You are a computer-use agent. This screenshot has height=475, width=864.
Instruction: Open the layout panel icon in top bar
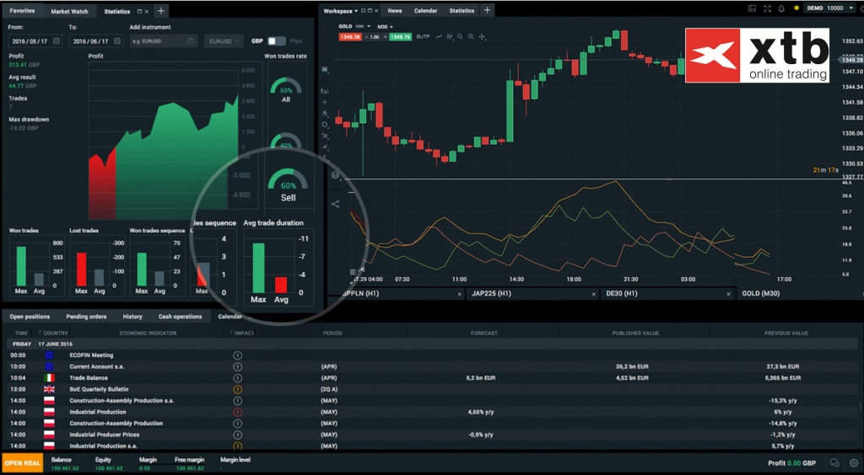752,8
